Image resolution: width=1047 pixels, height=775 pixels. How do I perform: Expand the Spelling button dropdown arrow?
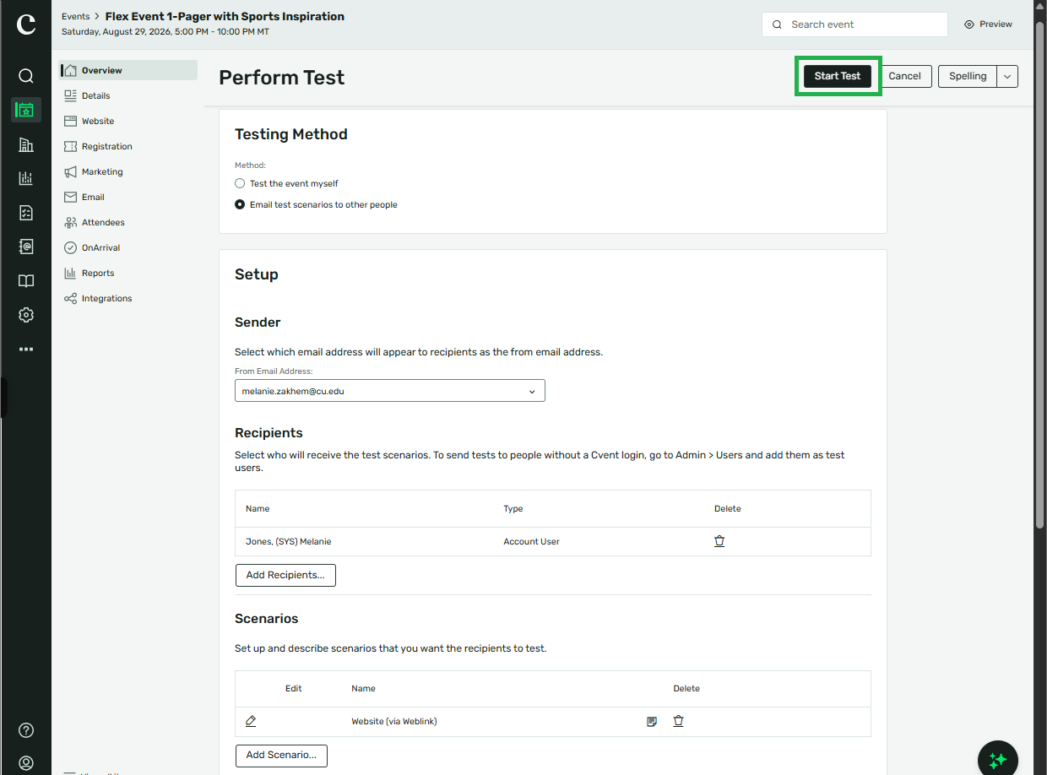pyautogui.click(x=1007, y=76)
